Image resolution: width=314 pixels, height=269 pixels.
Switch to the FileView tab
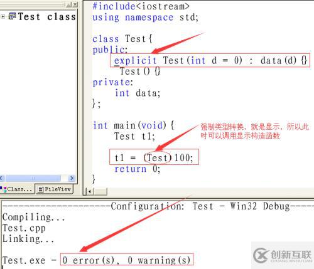click(x=55, y=189)
